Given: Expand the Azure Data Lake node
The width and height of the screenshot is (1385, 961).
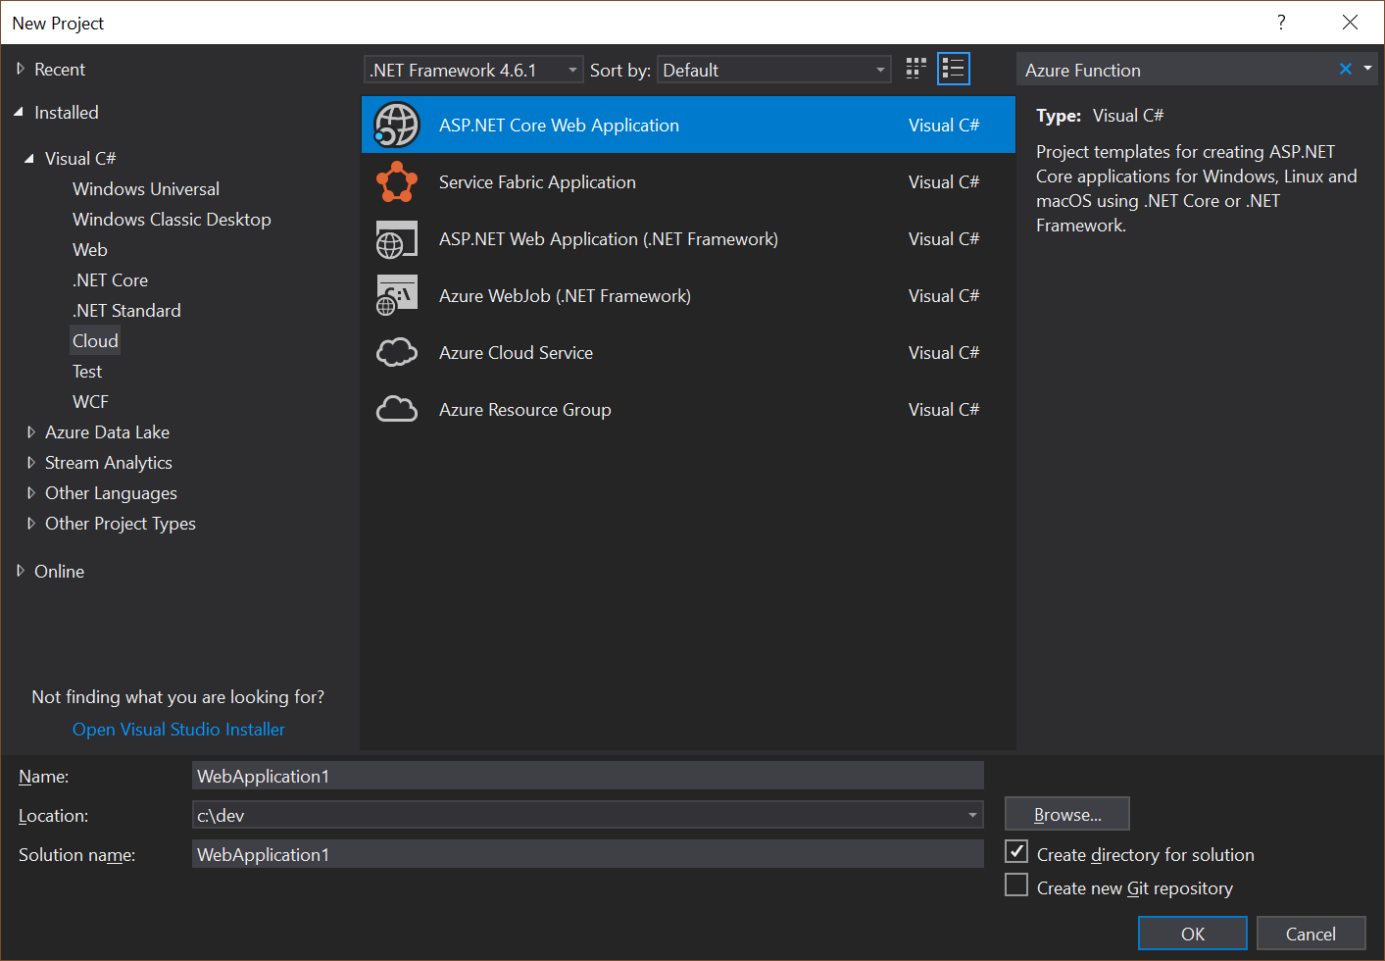Looking at the screenshot, I should click(x=31, y=431).
